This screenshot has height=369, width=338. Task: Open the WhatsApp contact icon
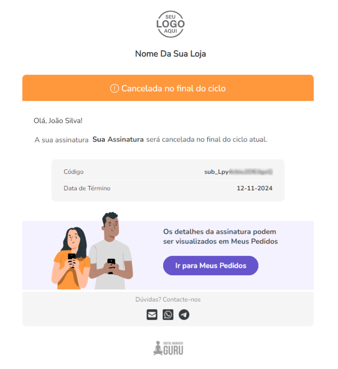tap(168, 315)
